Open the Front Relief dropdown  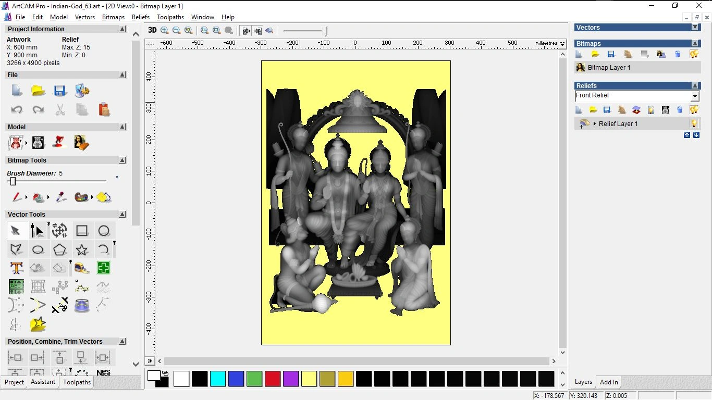(x=695, y=96)
